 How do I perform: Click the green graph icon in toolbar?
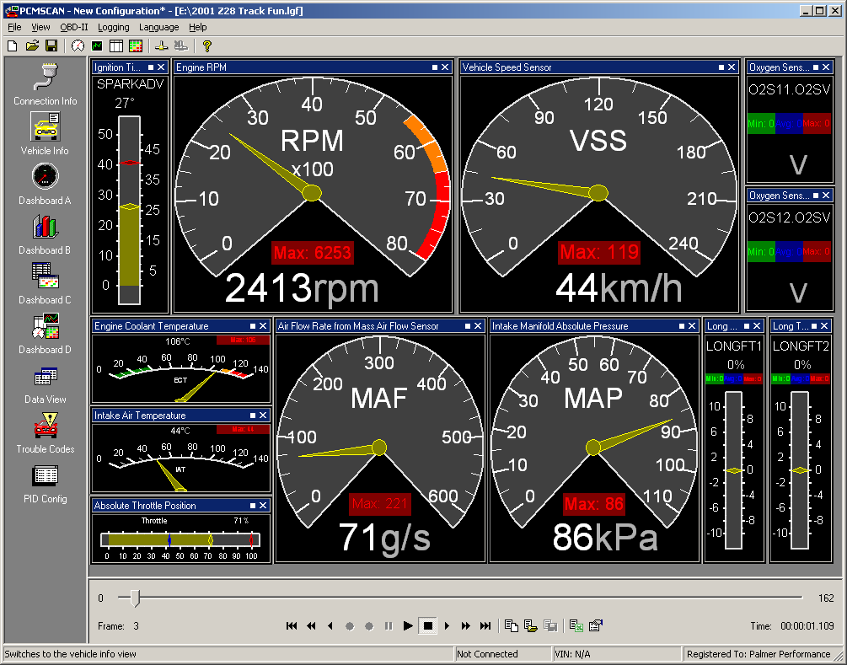tap(98, 46)
